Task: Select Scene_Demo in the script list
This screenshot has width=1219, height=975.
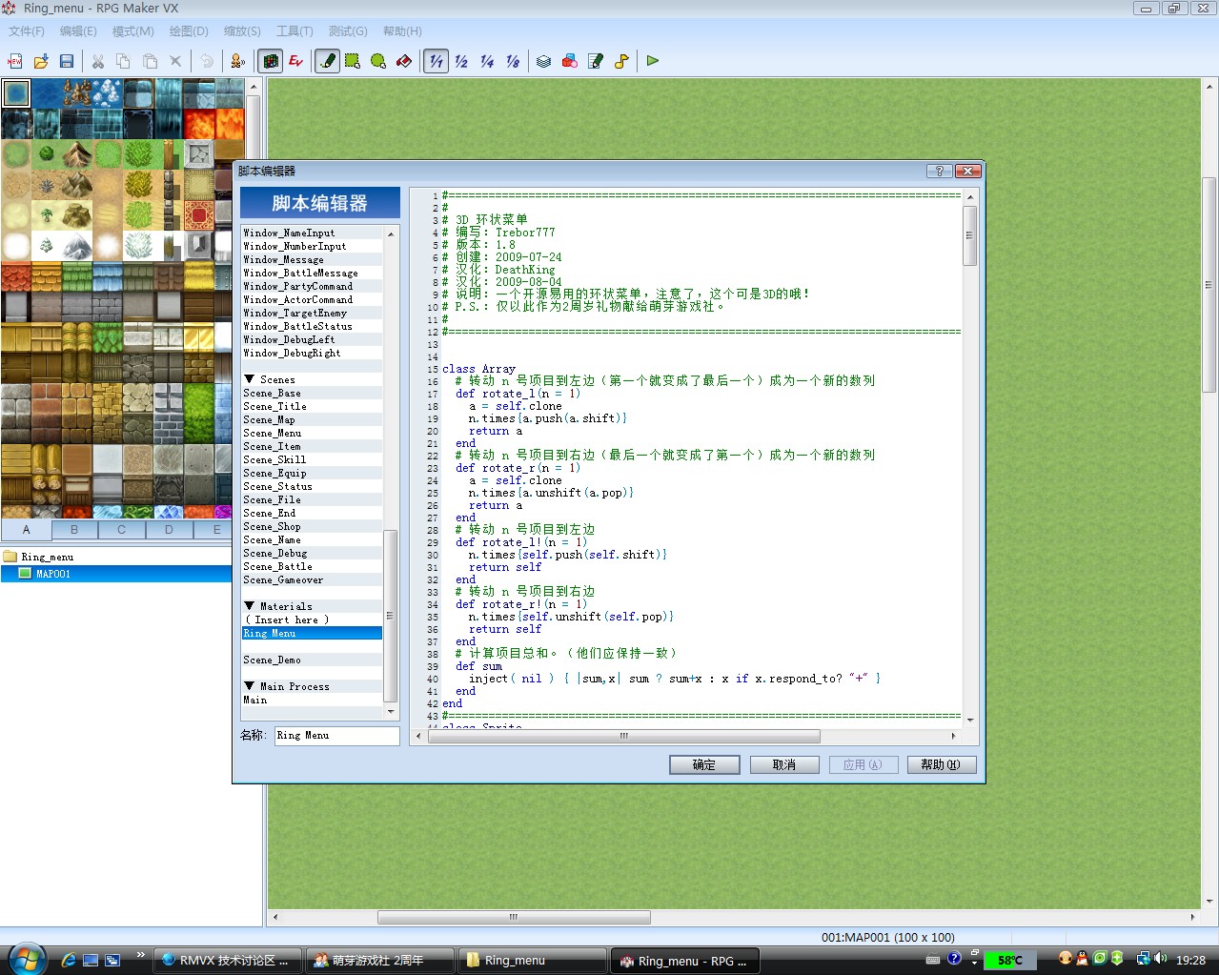Action: [312, 660]
